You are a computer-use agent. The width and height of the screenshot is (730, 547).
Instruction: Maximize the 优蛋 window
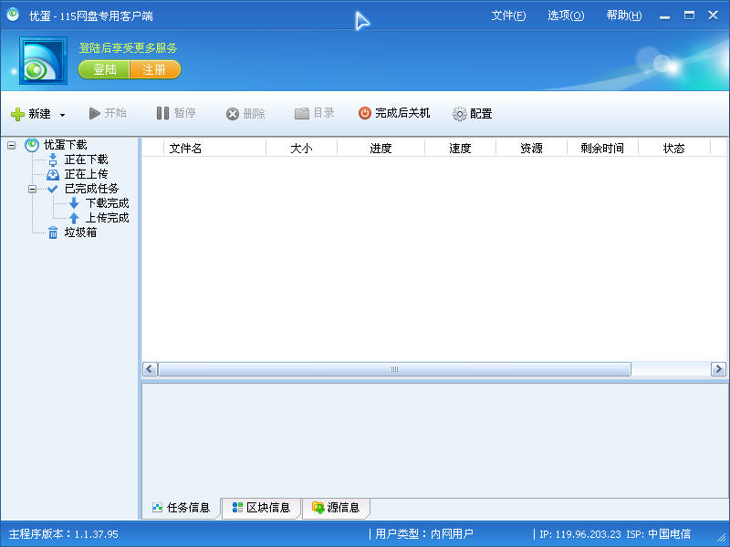click(689, 15)
